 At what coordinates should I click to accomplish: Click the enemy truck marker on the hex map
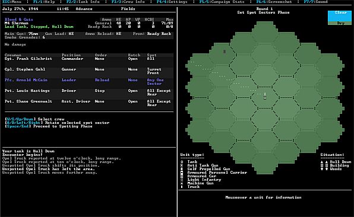225,52
